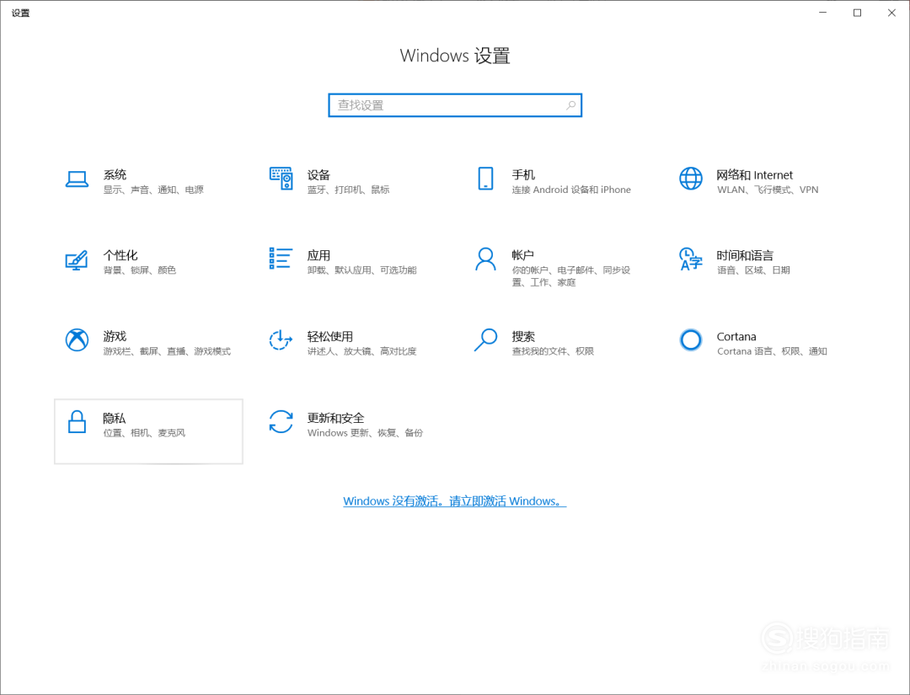Open the 应用 list icon
The image size is (910, 695).
(x=281, y=259)
